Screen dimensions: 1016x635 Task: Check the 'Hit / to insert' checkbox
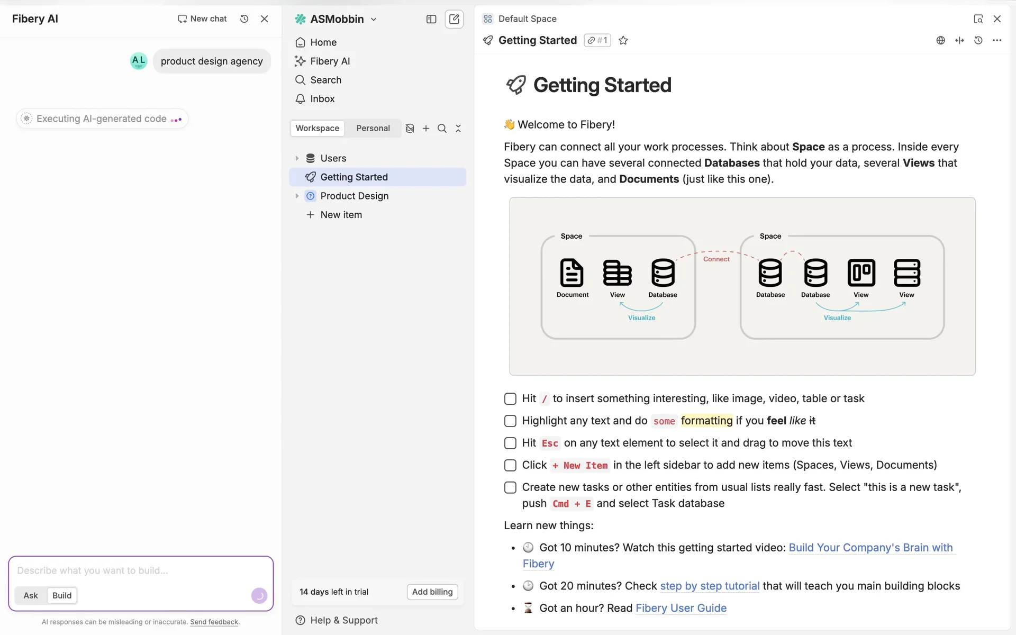(510, 398)
